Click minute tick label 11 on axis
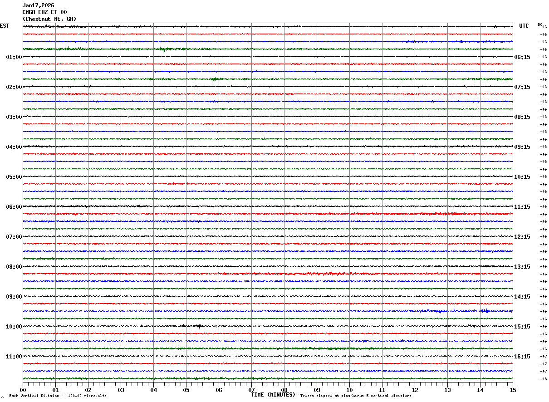 382,390
